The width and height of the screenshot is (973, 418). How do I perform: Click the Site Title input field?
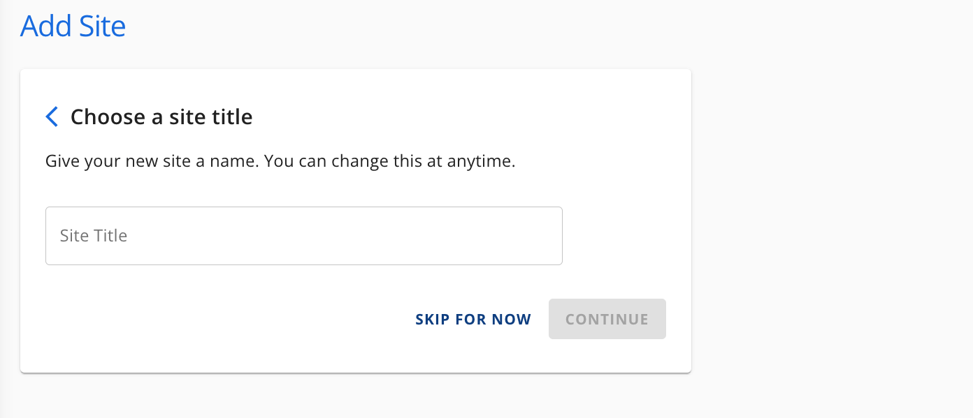tap(303, 235)
